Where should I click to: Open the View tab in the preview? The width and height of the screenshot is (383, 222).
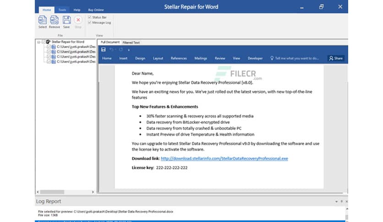[x=236, y=58]
